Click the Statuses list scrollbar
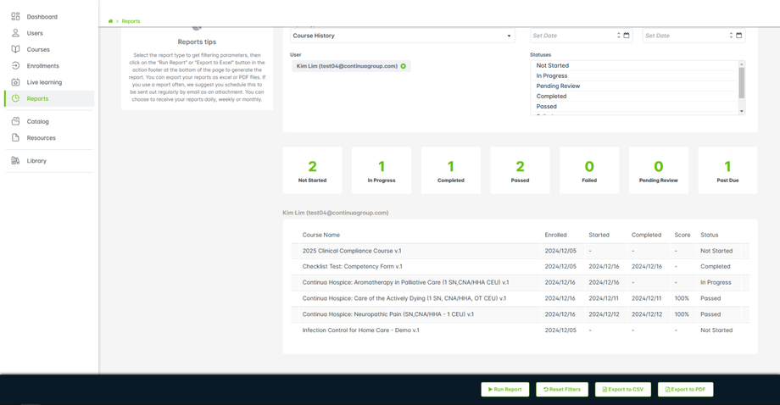 [x=742, y=86]
